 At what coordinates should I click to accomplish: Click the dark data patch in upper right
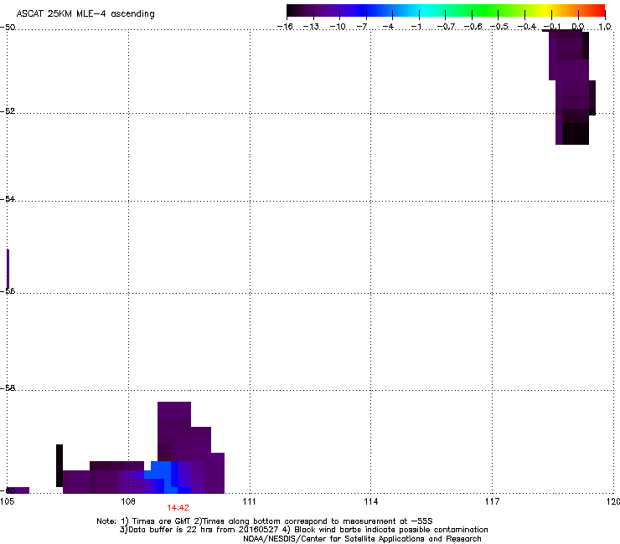tap(571, 87)
